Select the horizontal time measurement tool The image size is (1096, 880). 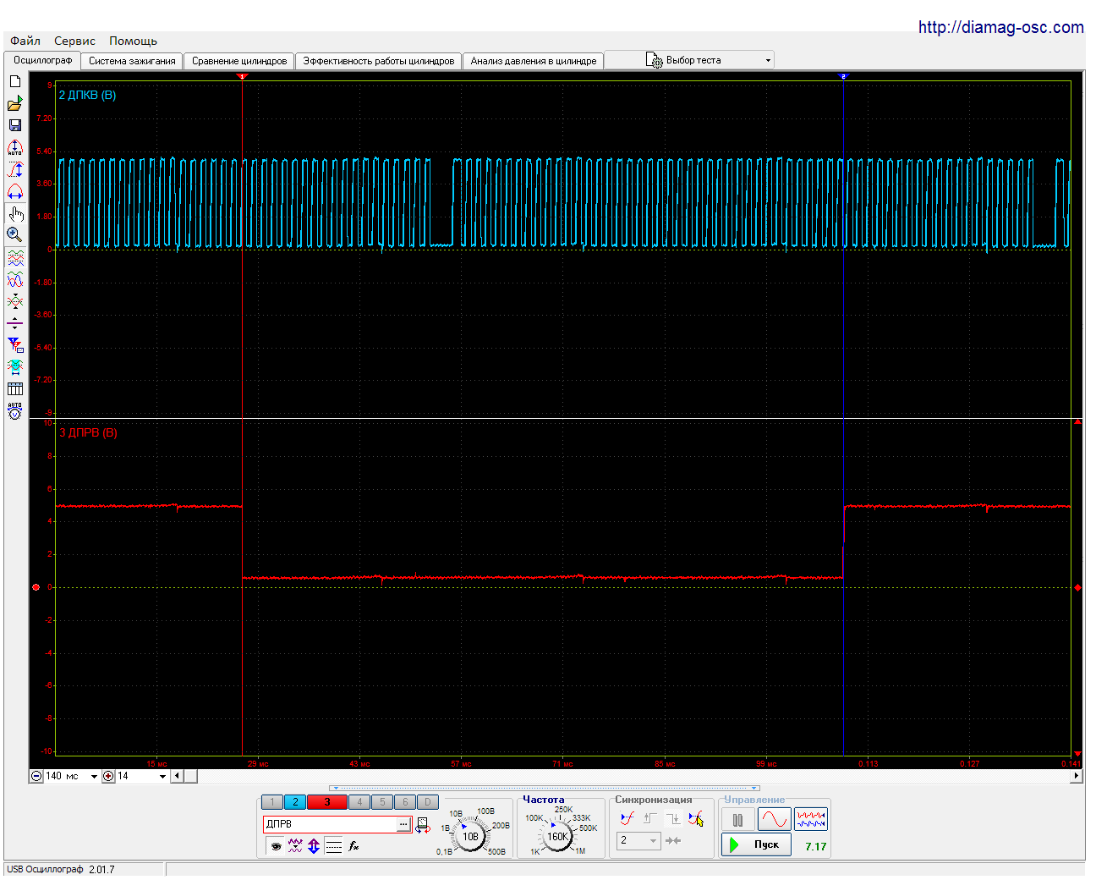(x=14, y=191)
